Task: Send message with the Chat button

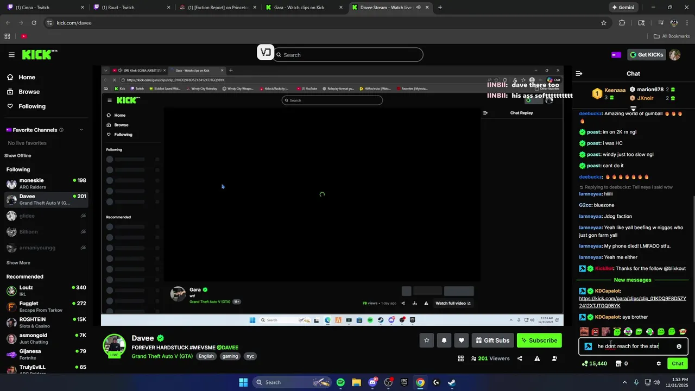Action: pos(677,363)
